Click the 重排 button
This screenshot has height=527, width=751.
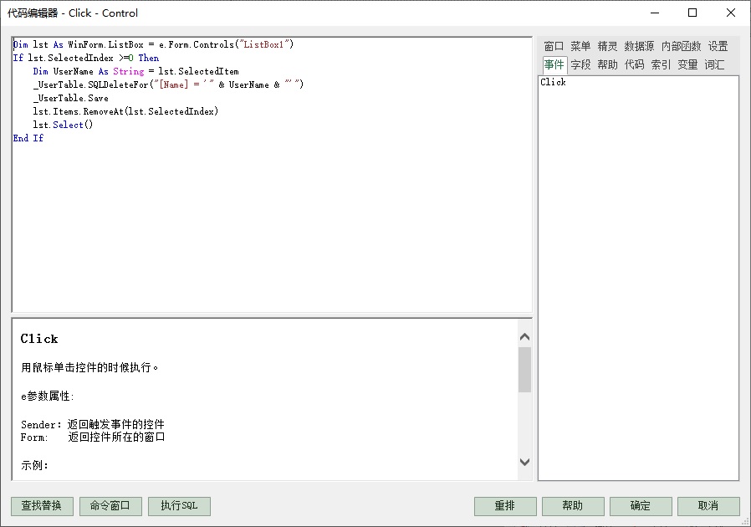[x=505, y=506]
